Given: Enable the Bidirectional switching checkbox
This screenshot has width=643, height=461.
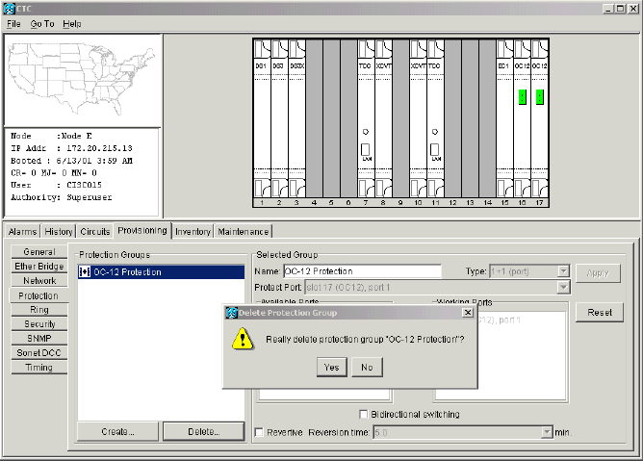Looking at the screenshot, I should tap(363, 414).
